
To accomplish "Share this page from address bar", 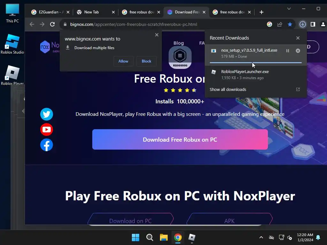I will 280,24.
